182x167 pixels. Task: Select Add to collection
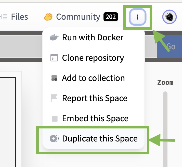[x=93, y=78]
